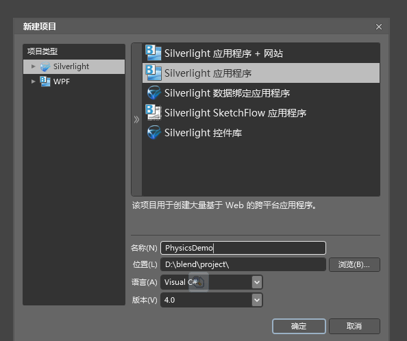This screenshot has width=407, height=341.
Task: Click the 版本(V) label
Action: point(145,300)
